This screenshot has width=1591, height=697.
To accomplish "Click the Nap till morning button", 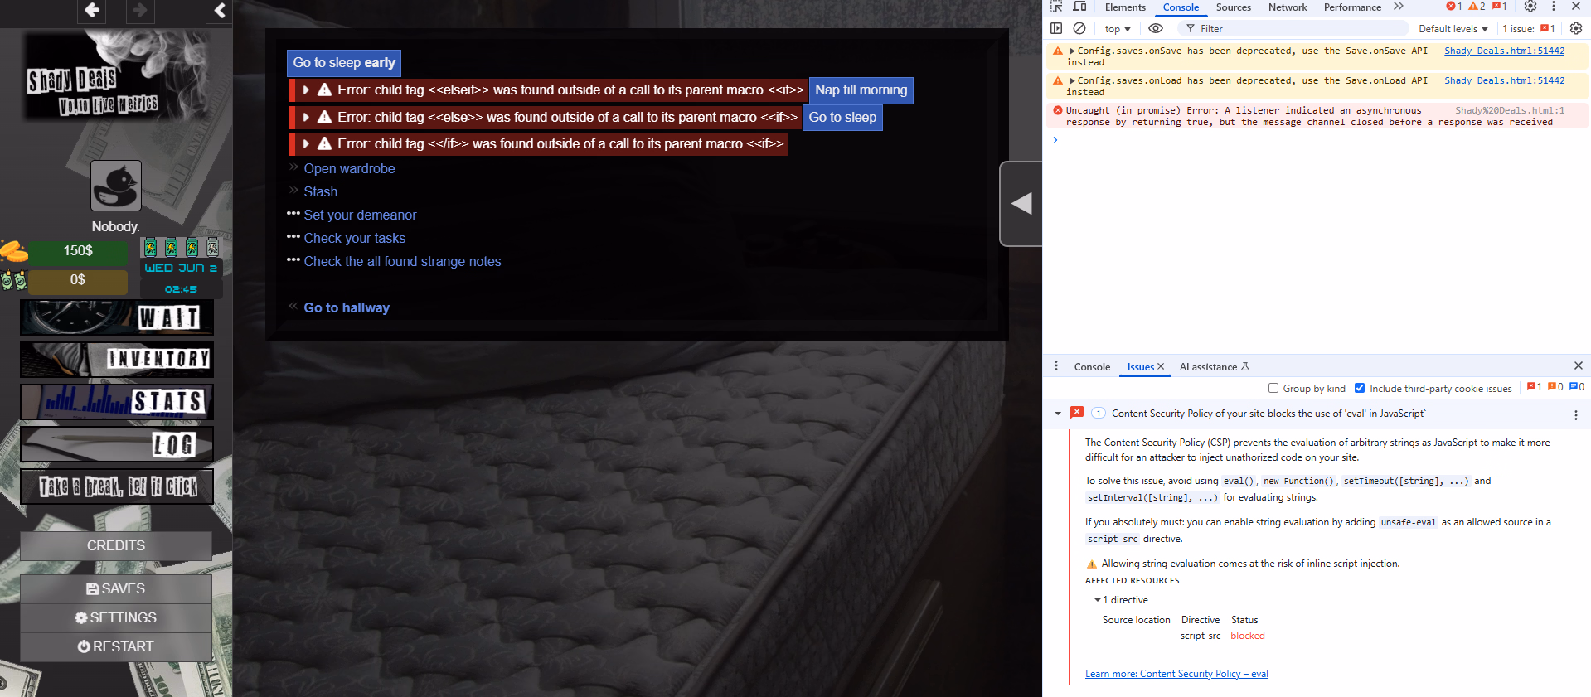I will [x=861, y=90].
